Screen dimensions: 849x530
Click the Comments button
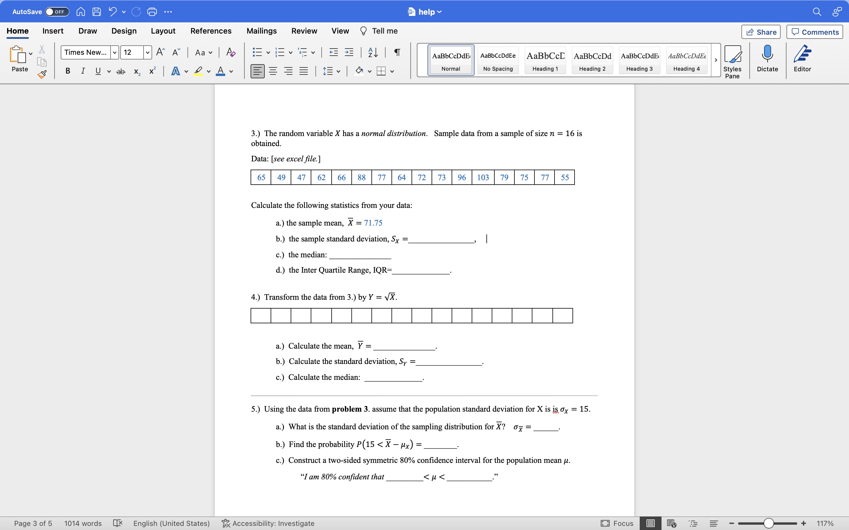coord(815,32)
